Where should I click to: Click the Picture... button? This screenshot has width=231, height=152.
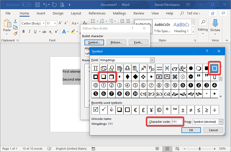click(116, 42)
